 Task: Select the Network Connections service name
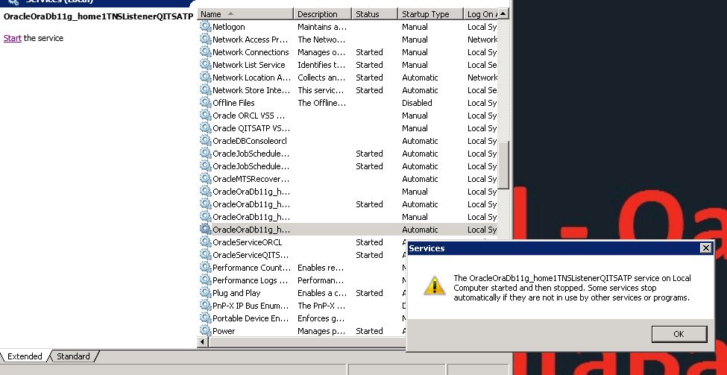(251, 52)
